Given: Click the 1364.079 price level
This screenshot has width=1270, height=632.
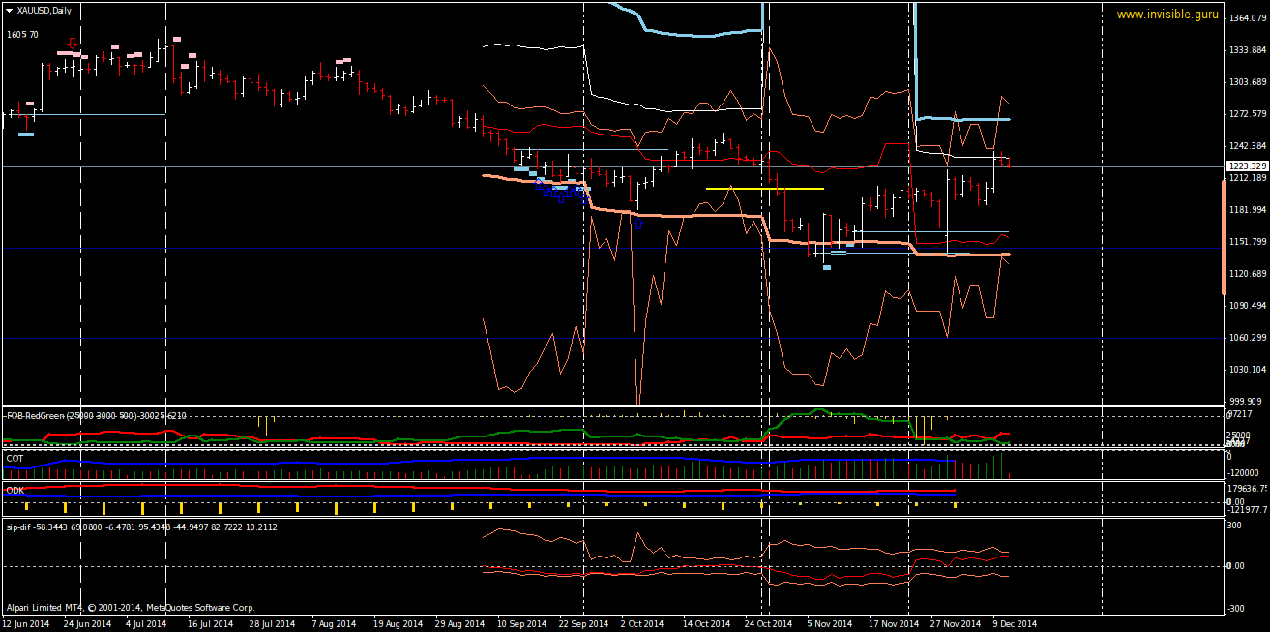Looking at the screenshot, I should (x=1248, y=18).
